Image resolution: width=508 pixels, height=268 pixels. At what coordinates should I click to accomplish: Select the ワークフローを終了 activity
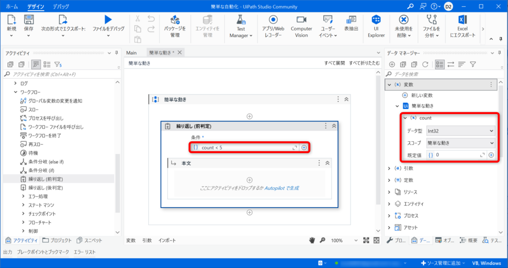44,135
